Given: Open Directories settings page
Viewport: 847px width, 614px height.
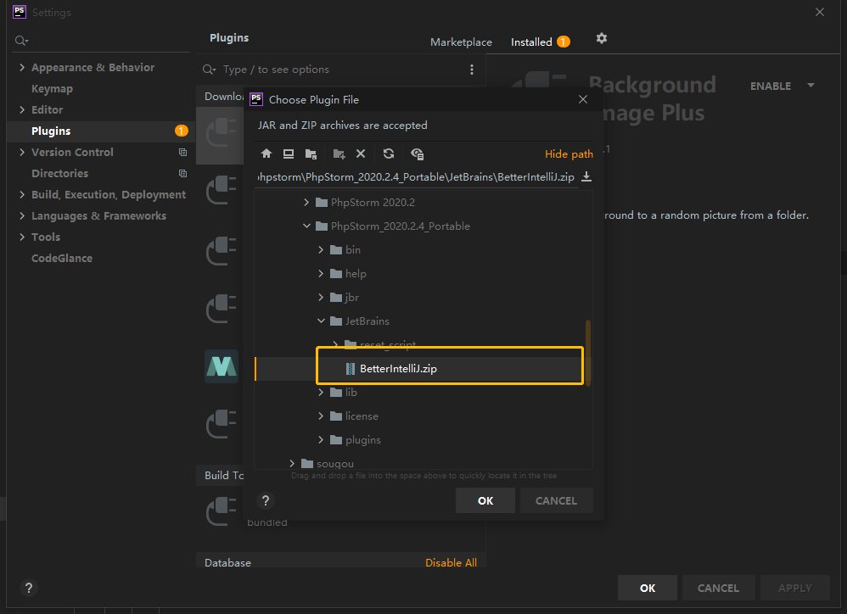Looking at the screenshot, I should [59, 173].
